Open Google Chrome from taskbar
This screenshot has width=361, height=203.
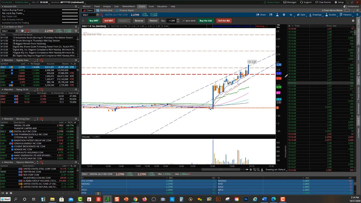point(135,199)
